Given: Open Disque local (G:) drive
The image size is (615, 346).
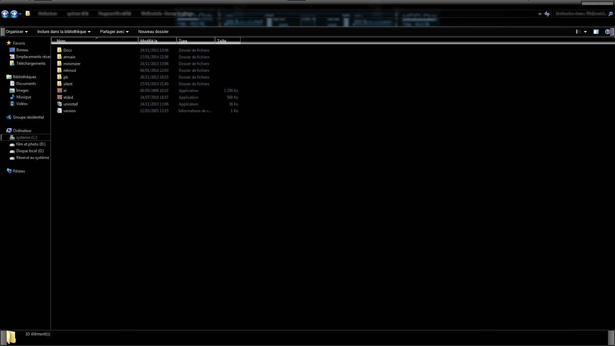Looking at the screenshot, I should pyautogui.click(x=30, y=151).
